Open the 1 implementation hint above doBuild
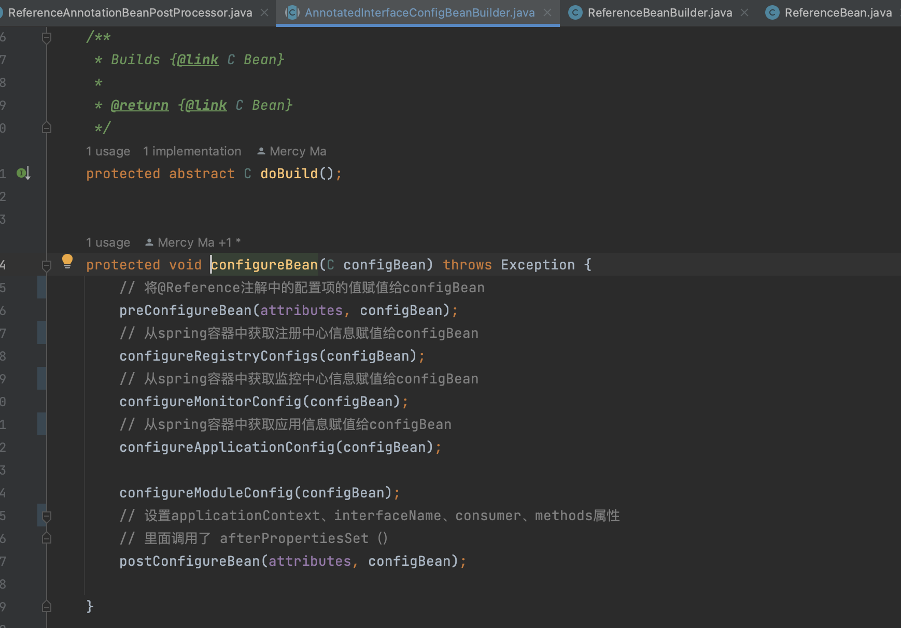 tap(192, 151)
